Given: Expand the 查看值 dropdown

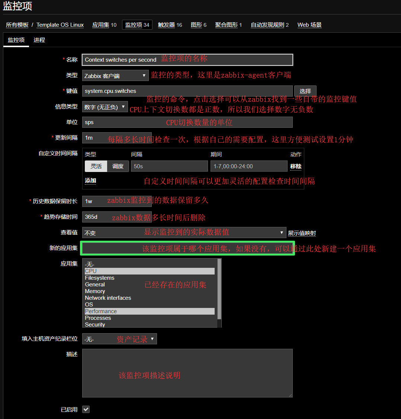Looking at the screenshot, I should [184, 233].
